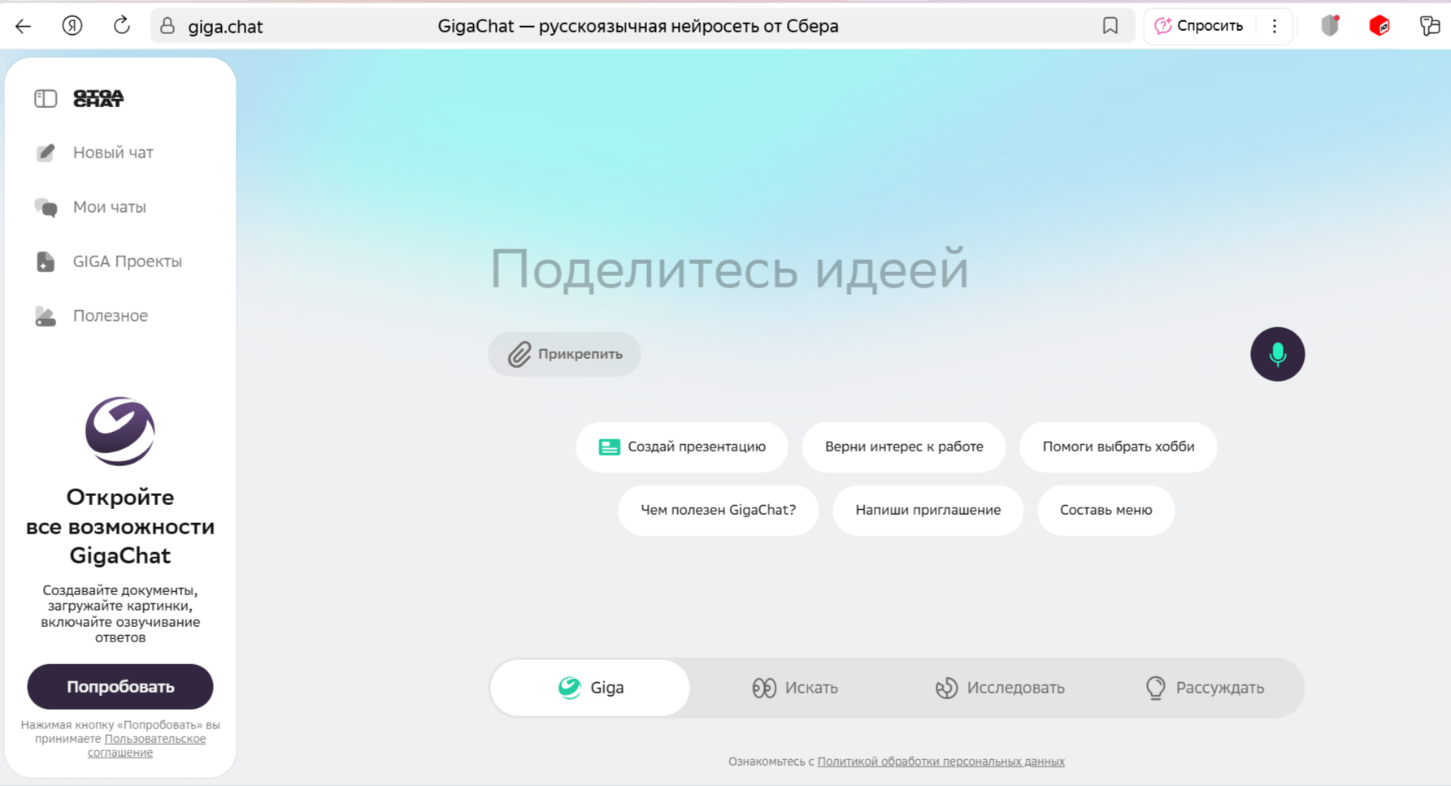The image size is (1451, 786).
Task: Click the browser back arrow
Action: pyautogui.click(x=23, y=26)
